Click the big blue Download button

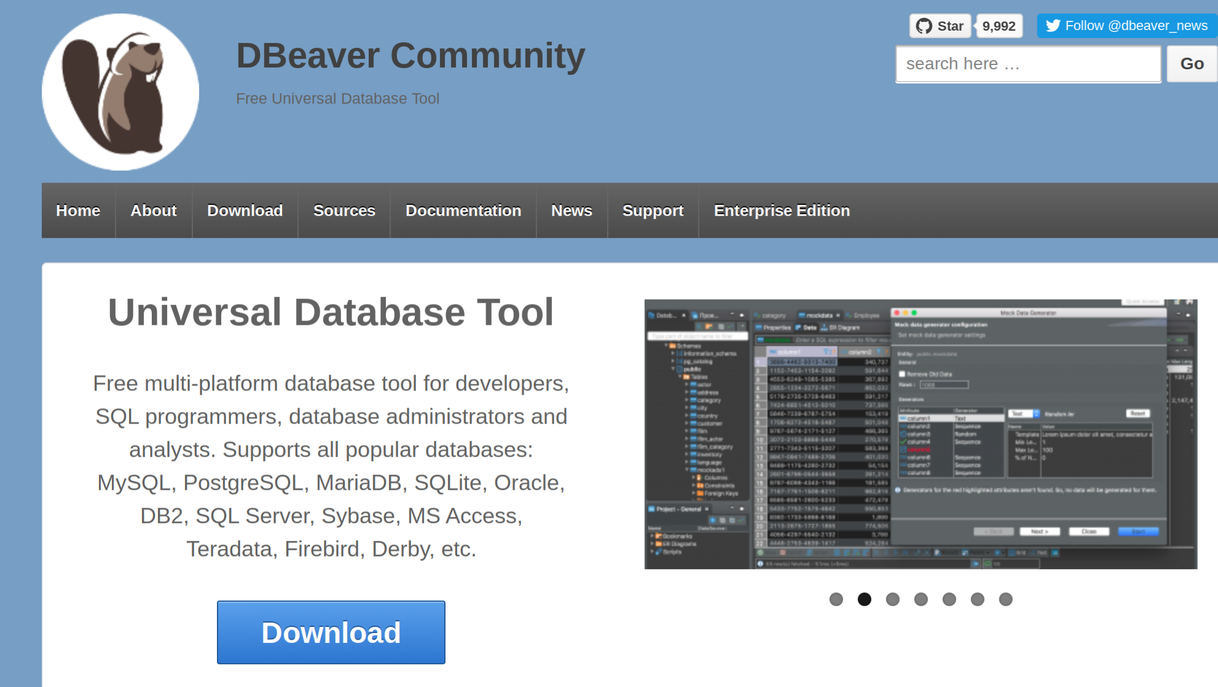coord(331,632)
